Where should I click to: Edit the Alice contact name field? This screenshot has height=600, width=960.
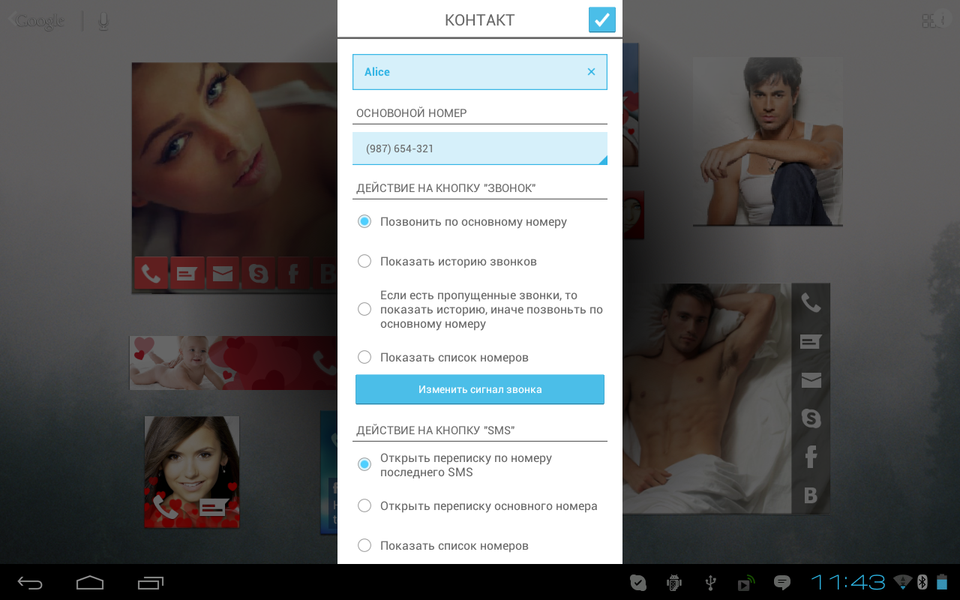(480, 72)
